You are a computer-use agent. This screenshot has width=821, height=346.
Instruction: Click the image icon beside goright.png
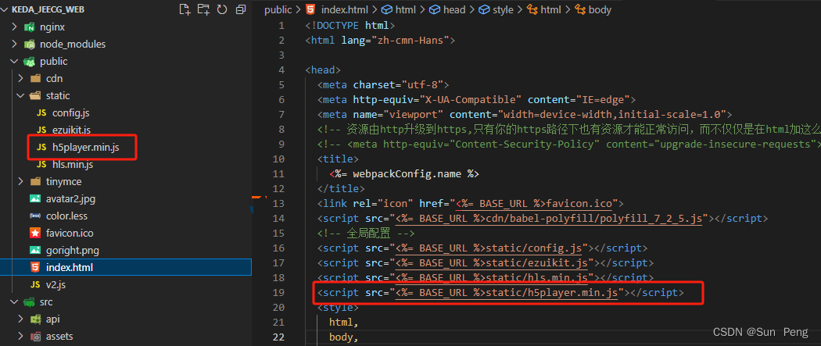35,251
